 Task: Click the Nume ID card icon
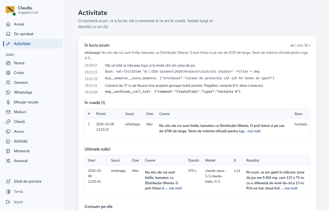pos(8,63)
